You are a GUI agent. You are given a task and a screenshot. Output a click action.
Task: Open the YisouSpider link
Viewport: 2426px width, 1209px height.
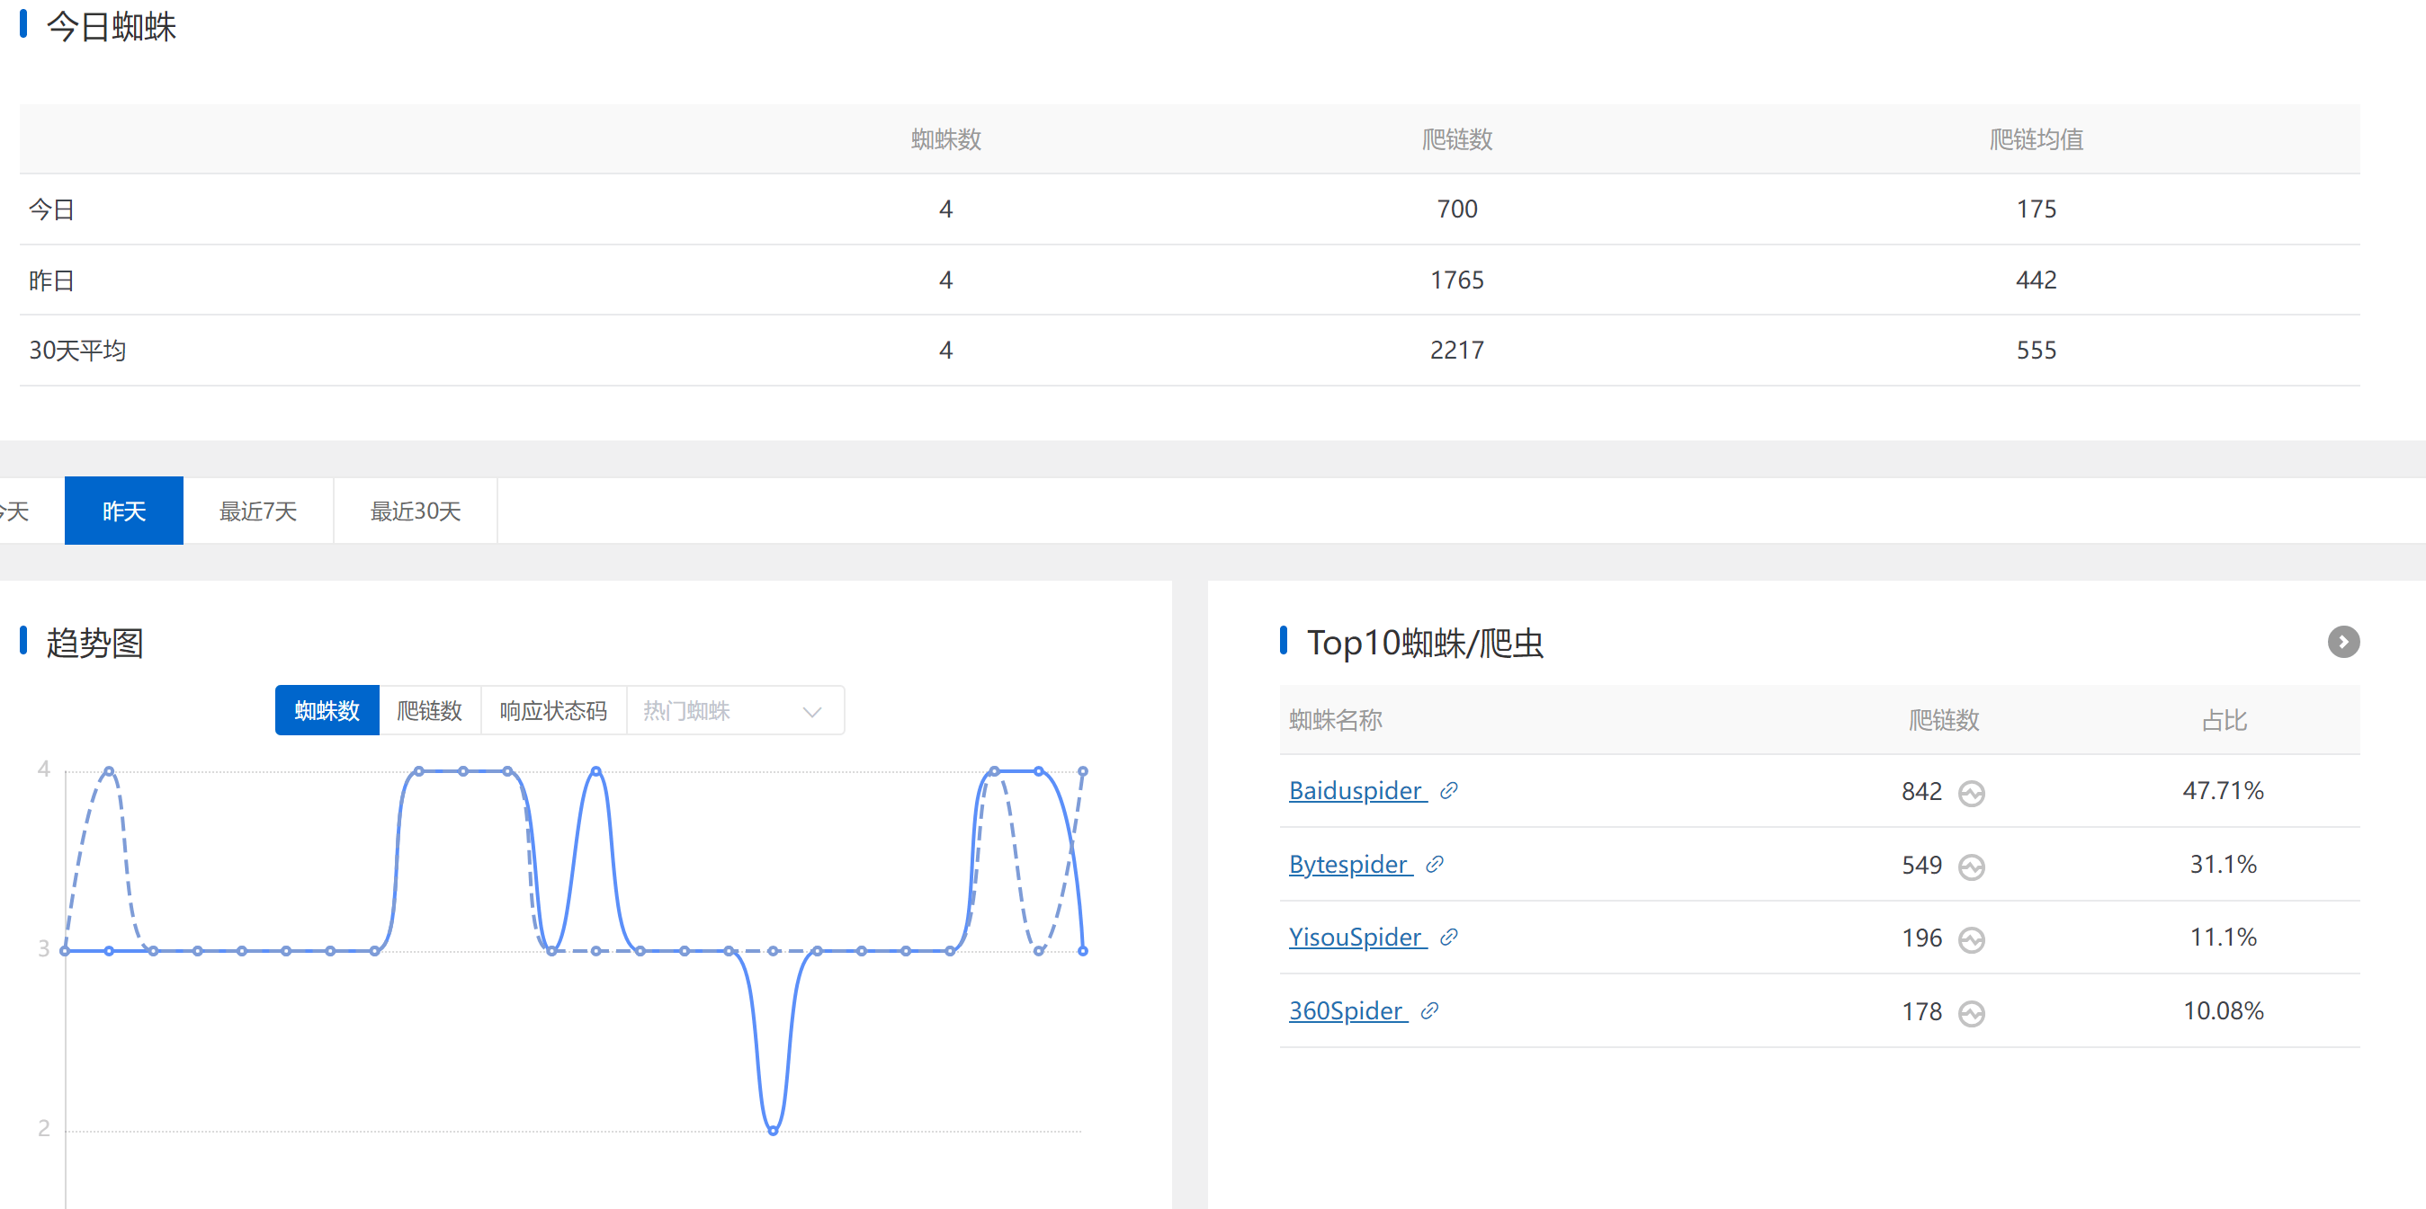point(1357,938)
